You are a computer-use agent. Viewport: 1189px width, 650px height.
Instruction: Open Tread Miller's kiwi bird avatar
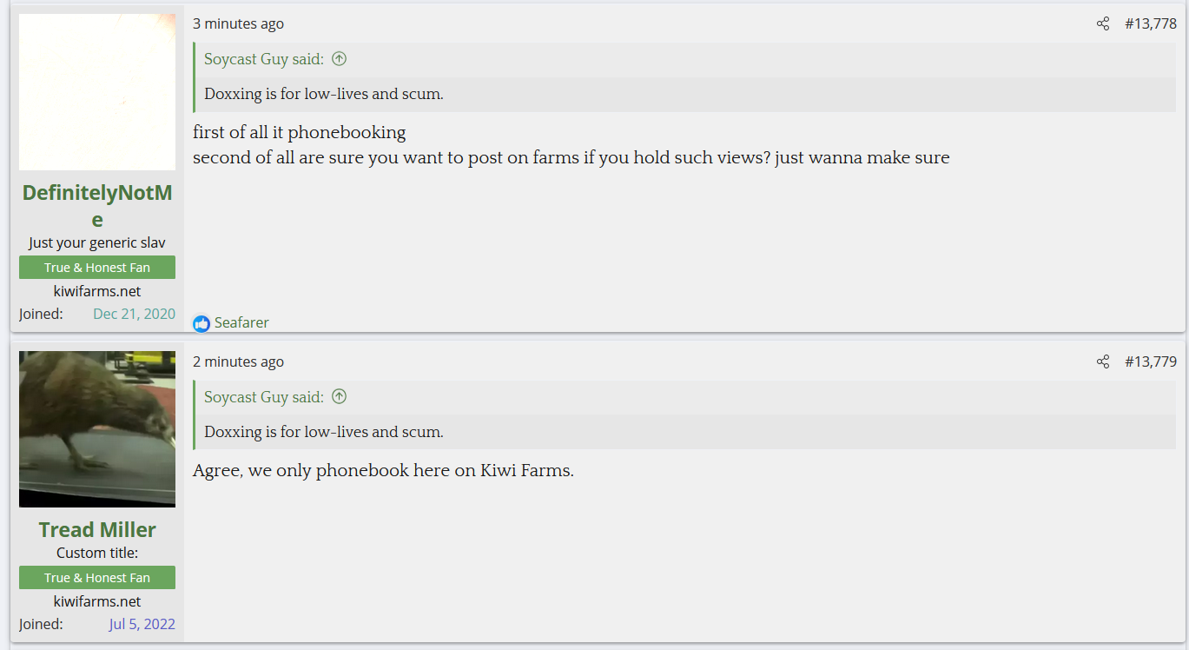point(97,428)
